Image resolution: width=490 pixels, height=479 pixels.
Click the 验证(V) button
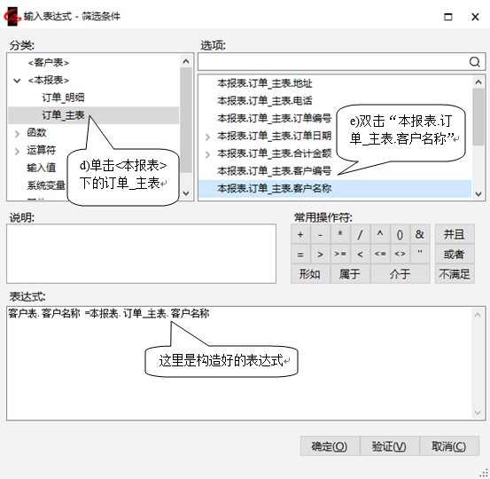389,446
